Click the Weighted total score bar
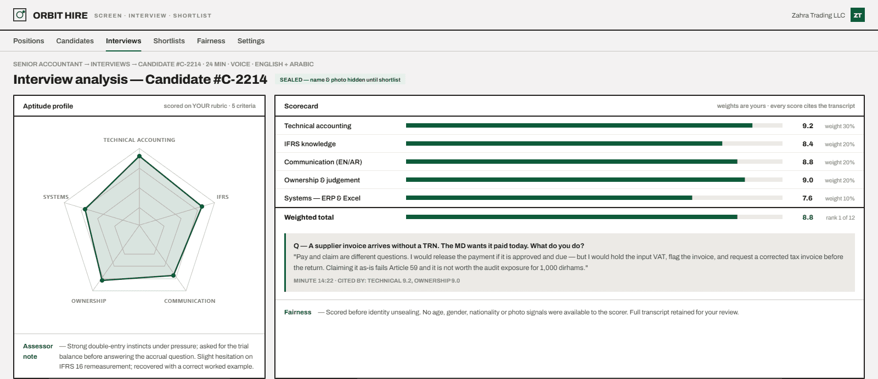 point(594,217)
